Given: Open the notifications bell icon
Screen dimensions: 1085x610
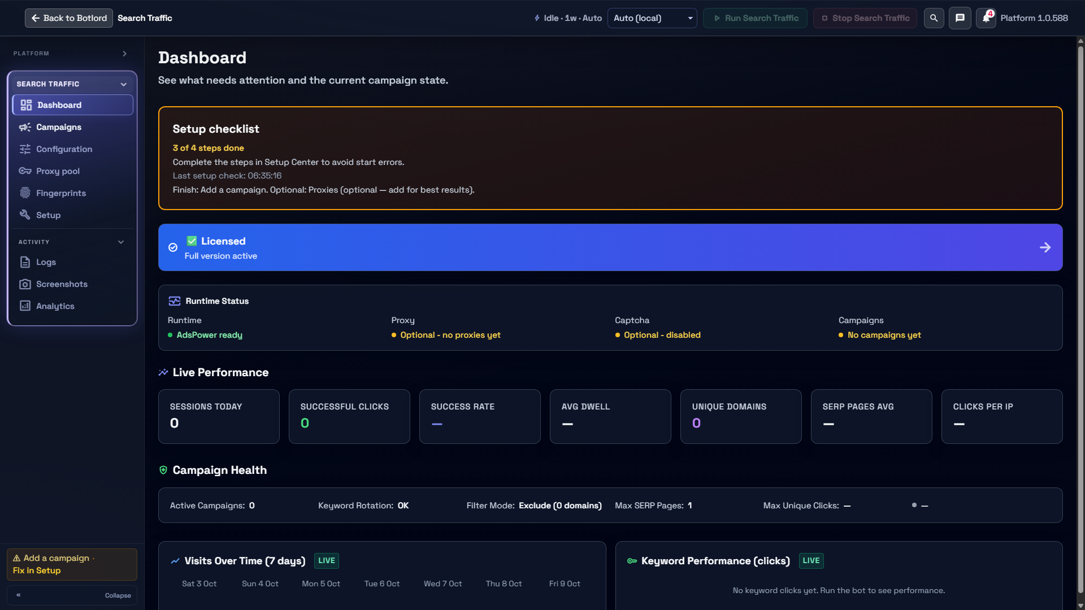Looking at the screenshot, I should click(x=986, y=18).
